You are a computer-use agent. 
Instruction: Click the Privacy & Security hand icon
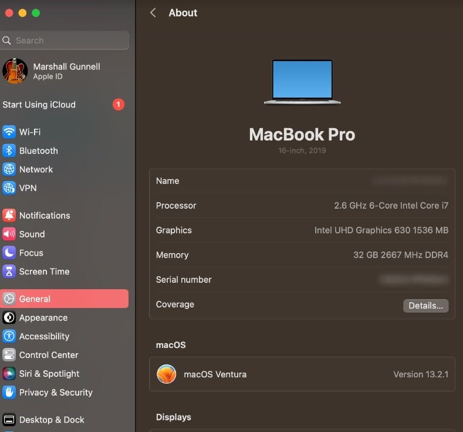pyautogui.click(x=9, y=392)
